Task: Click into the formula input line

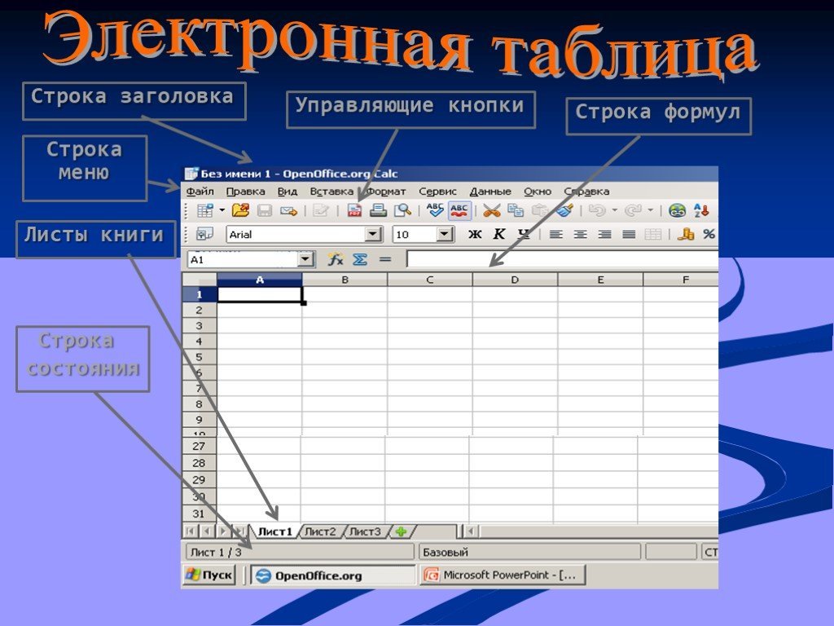Action: [562, 259]
